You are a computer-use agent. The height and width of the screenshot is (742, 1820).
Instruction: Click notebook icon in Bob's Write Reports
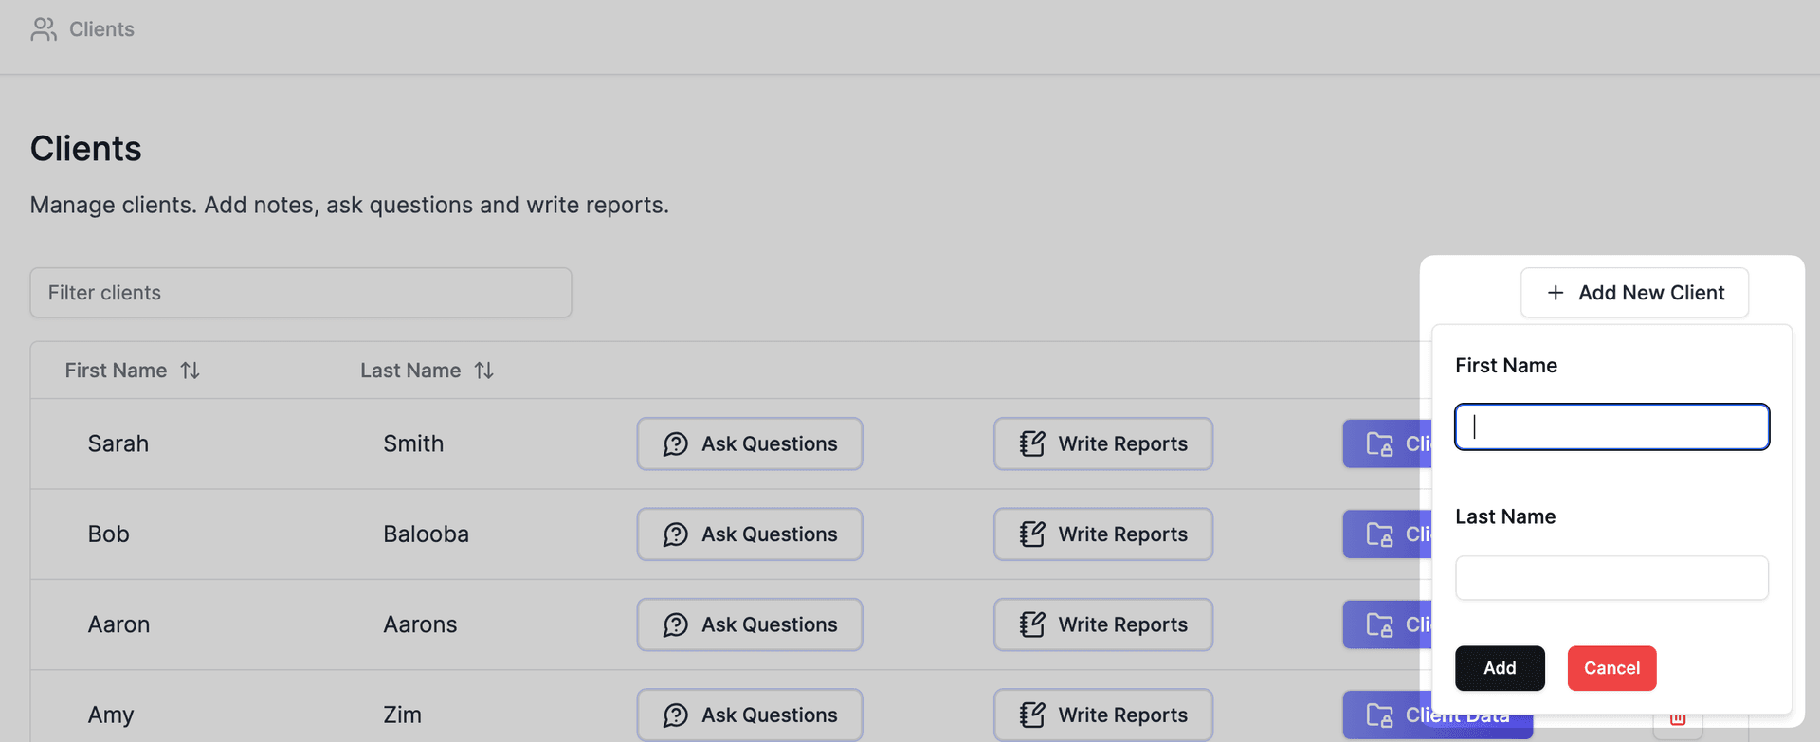pos(1032,534)
